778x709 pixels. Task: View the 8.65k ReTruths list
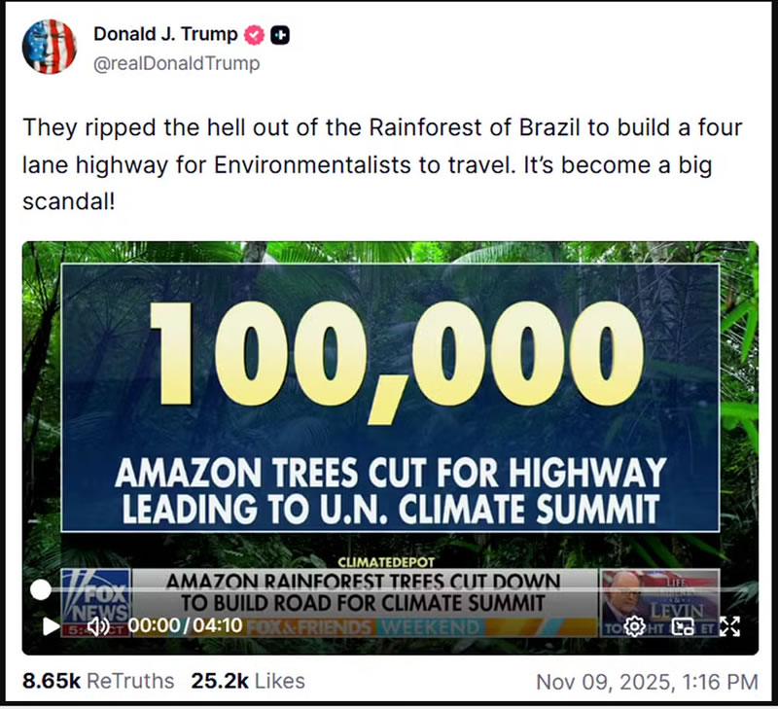pyautogui.click(x=98, y=682)
